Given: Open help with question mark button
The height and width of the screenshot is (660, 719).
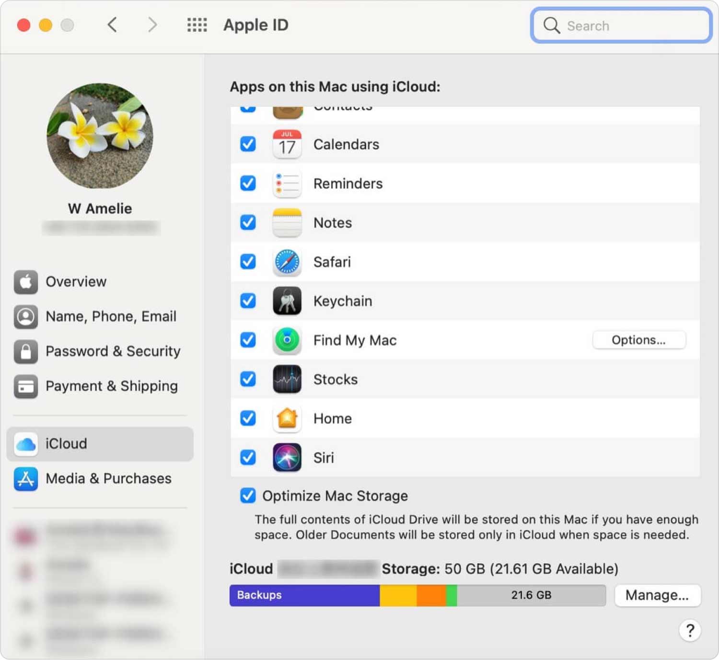Looking at the screenshot, I should [x=689, y=631].
